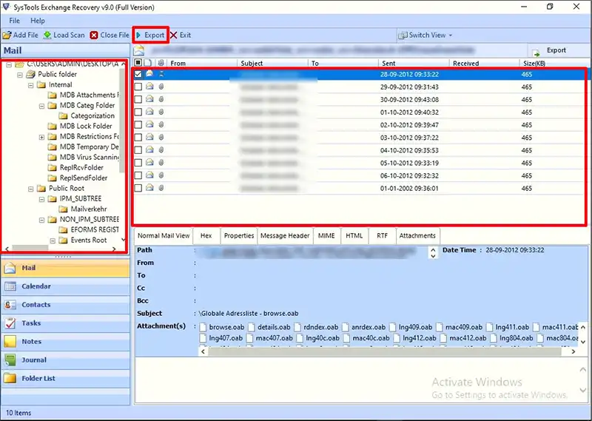This screenshot has width=592, height=421.
Task: Switch to the MIME tab
Action: (326, 235)
